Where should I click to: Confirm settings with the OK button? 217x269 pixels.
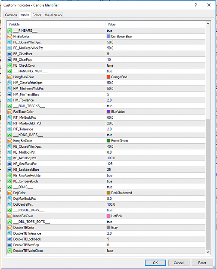click(155, 263)
